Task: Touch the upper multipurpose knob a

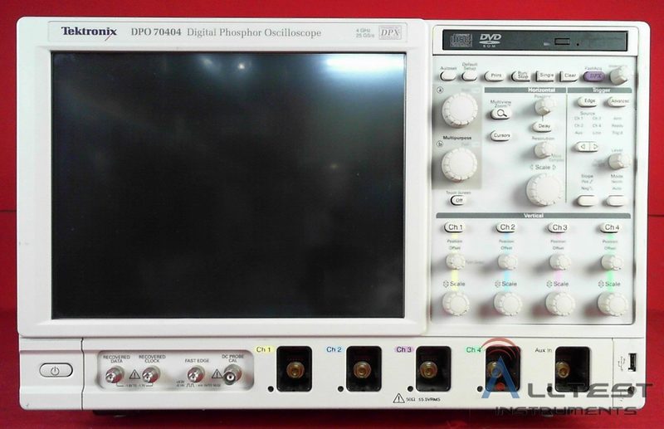Action: [x=460, y=110]
